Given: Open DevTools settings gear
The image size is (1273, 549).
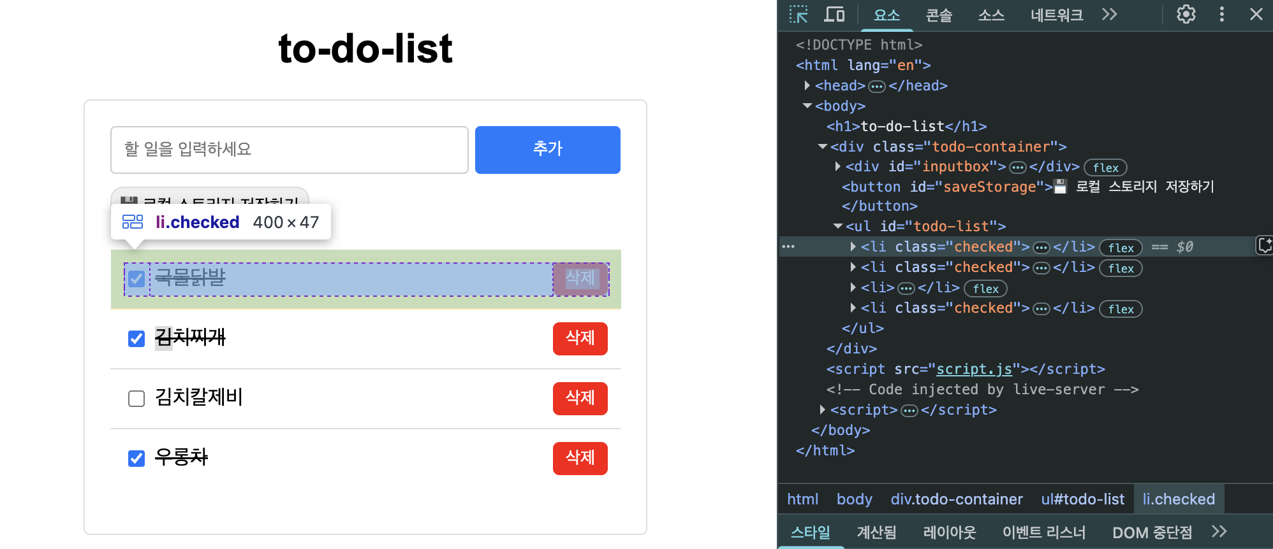Looking at the screenshot, I should (1186, 14).
